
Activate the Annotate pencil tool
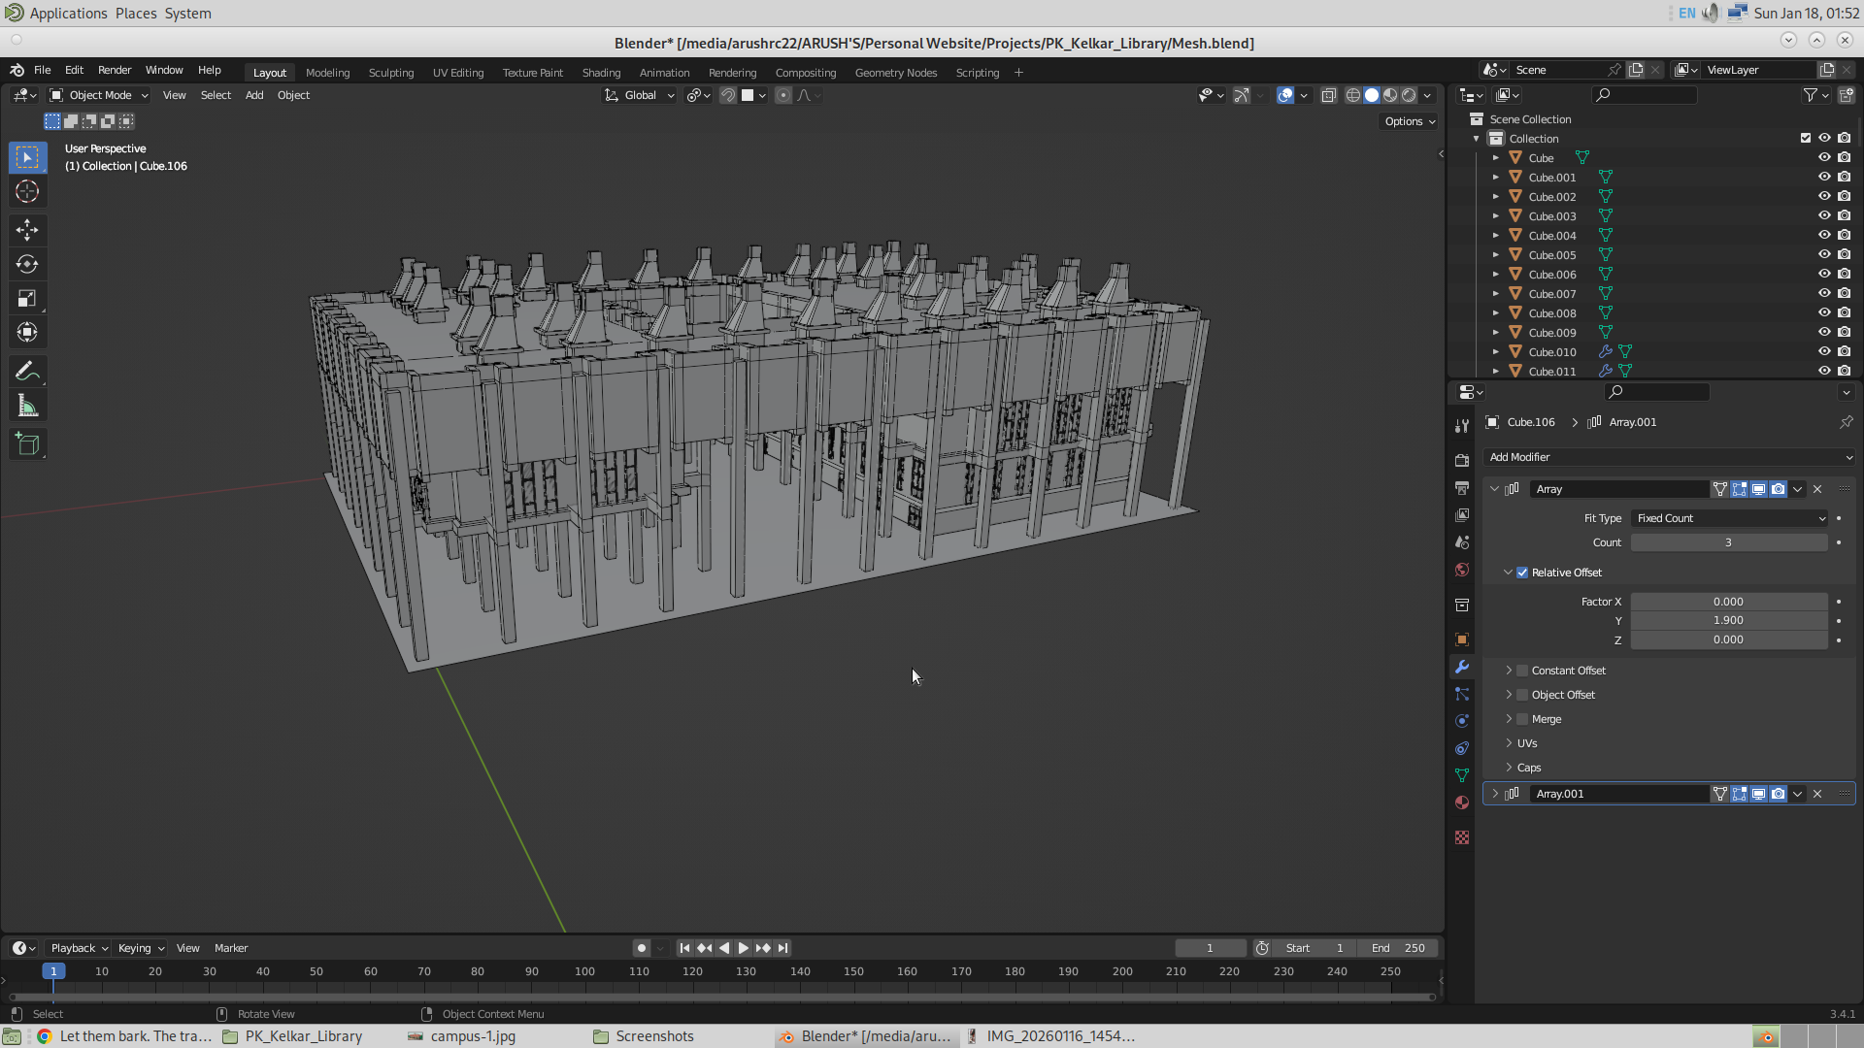27,372
